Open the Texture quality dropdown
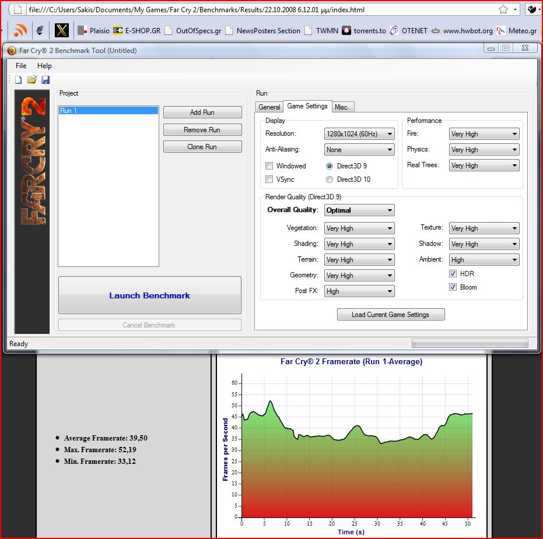Viewport: 543px width, 539px height. [x=484, y=228]
